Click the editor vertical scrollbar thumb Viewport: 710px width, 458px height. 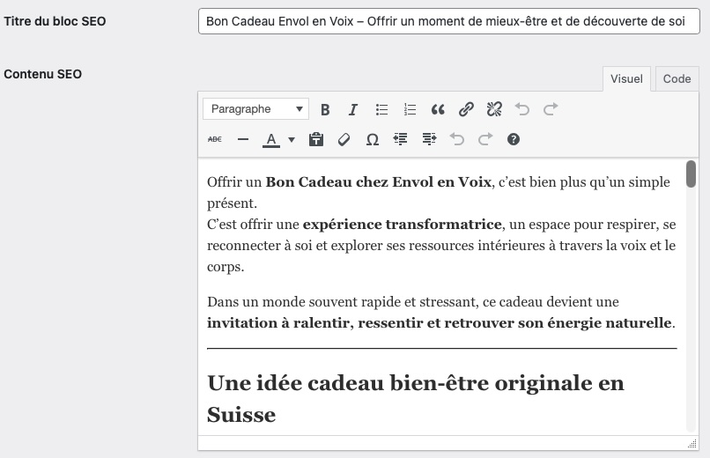(691, 174)
